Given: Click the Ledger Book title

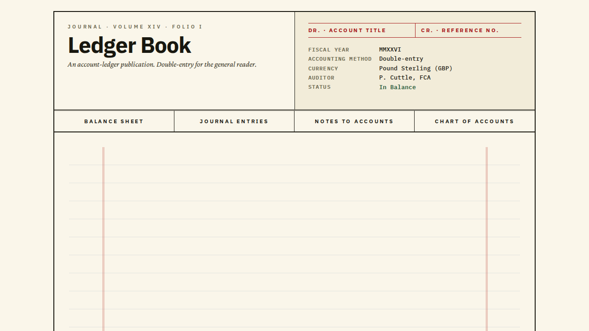Looking at the screenshot, I should point(129,45).
